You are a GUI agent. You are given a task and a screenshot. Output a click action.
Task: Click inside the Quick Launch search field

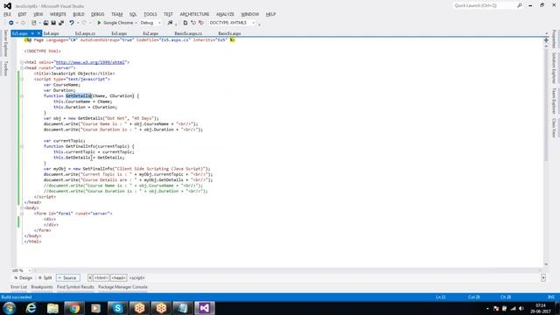pos(484,5)
